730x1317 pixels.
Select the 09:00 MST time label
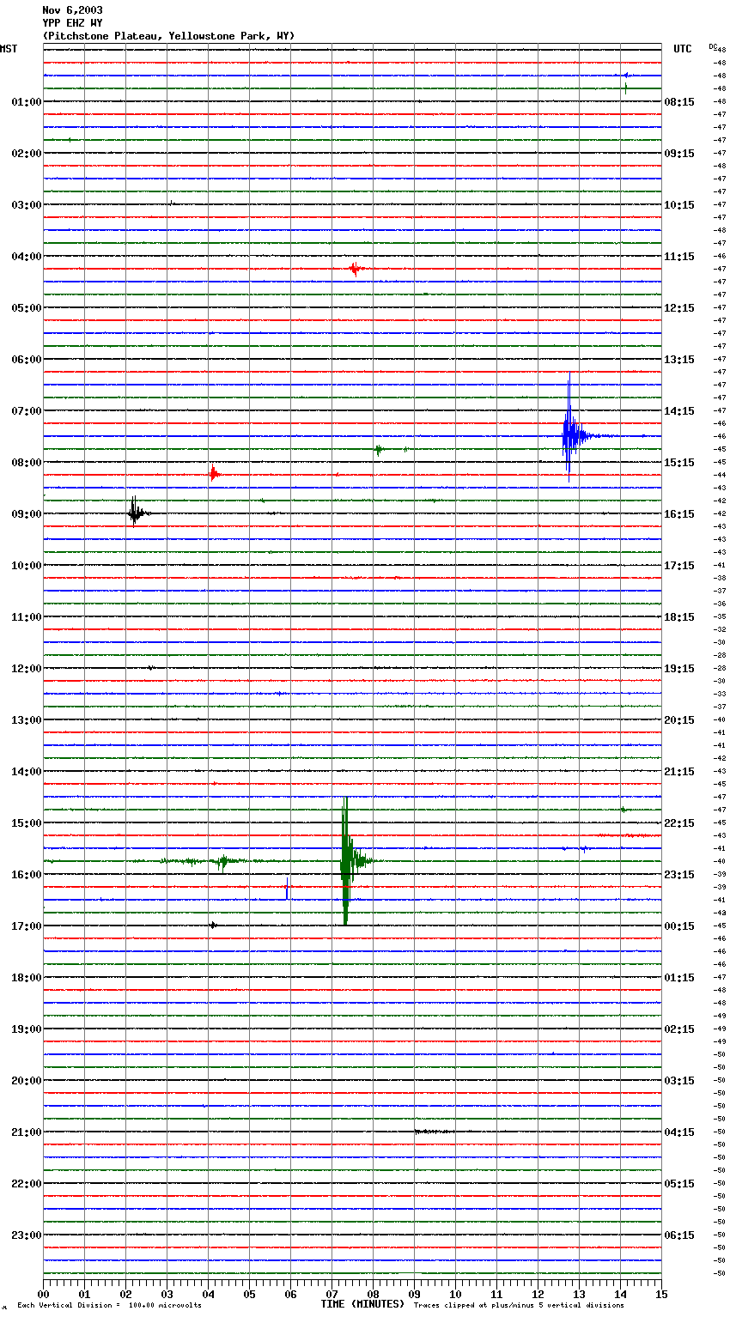pos(26,514)
